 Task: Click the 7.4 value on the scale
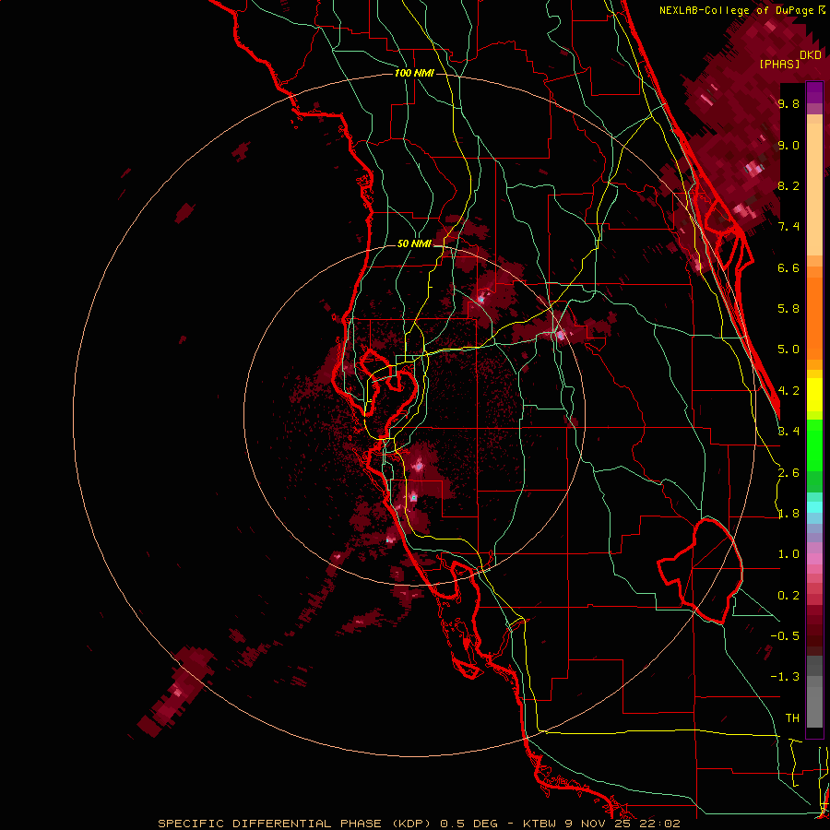coord(788,227)
